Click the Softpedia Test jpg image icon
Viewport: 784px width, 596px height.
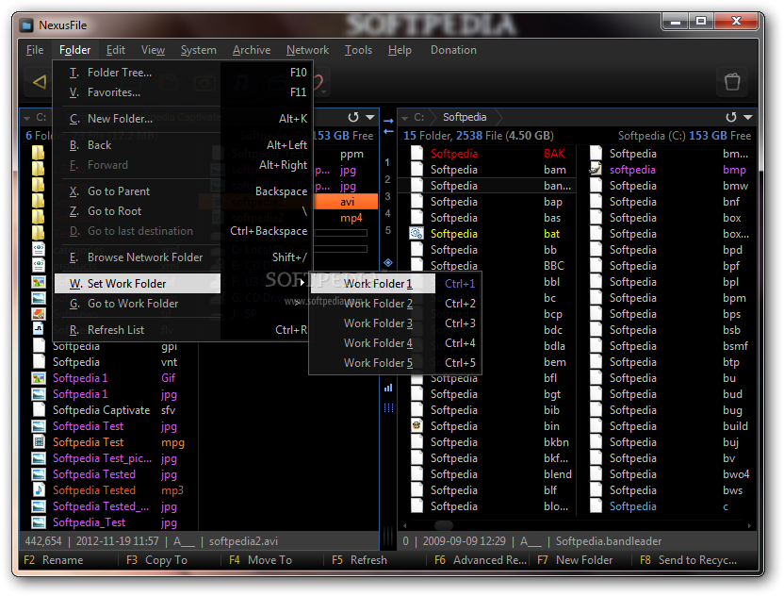(x=39, y=426)
